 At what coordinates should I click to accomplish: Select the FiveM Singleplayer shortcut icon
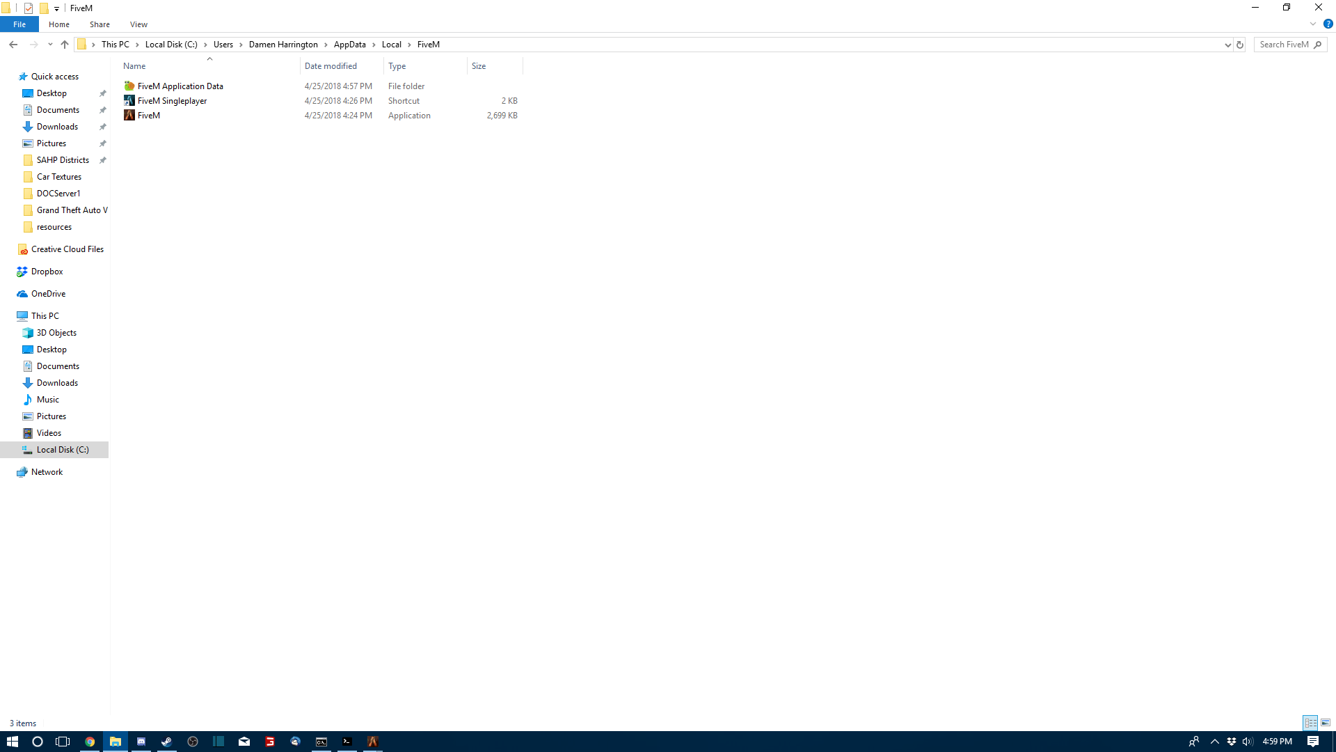click(x=129, y=101)
